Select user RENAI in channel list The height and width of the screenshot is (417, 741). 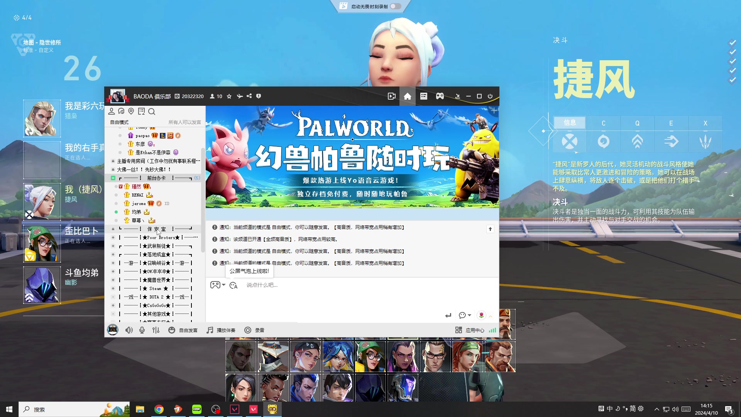[x=137, y=195]
